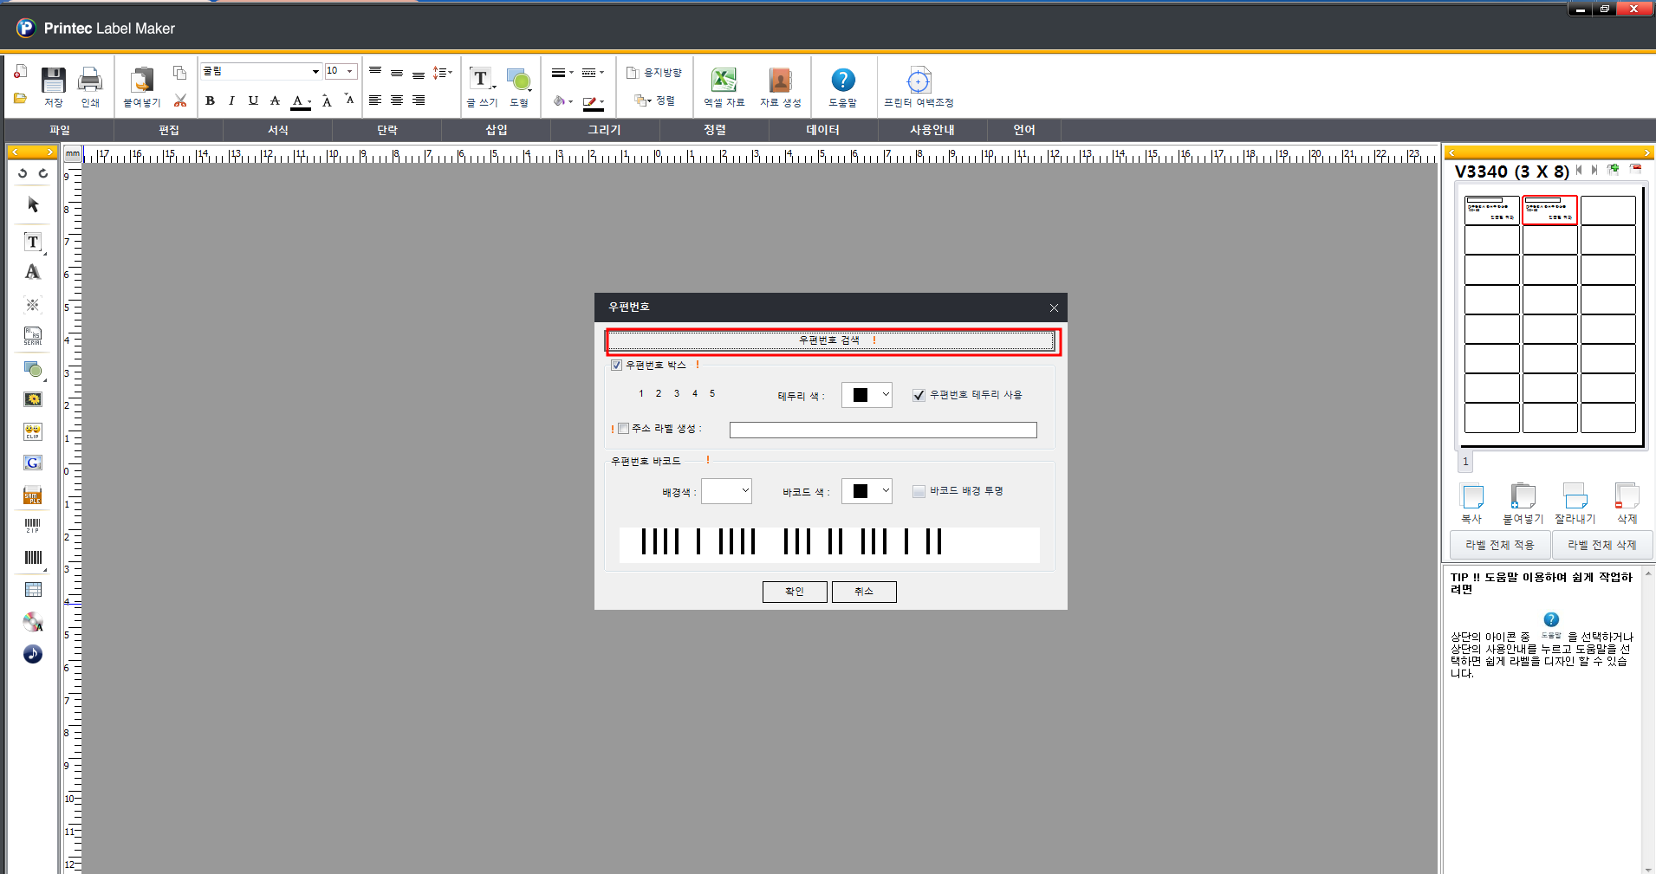Click the 자료 생성 address book icon
The height and width of the screenshot is (874, 1656).
780,80
